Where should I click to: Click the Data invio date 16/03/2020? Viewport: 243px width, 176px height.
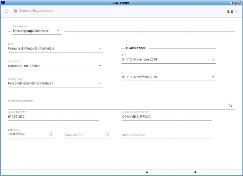[x=17, y=134]
